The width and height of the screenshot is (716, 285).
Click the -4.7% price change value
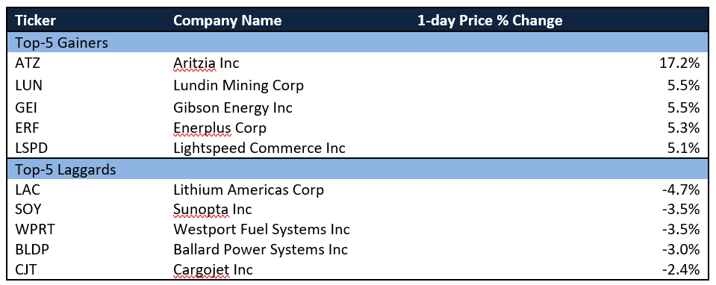680,190
